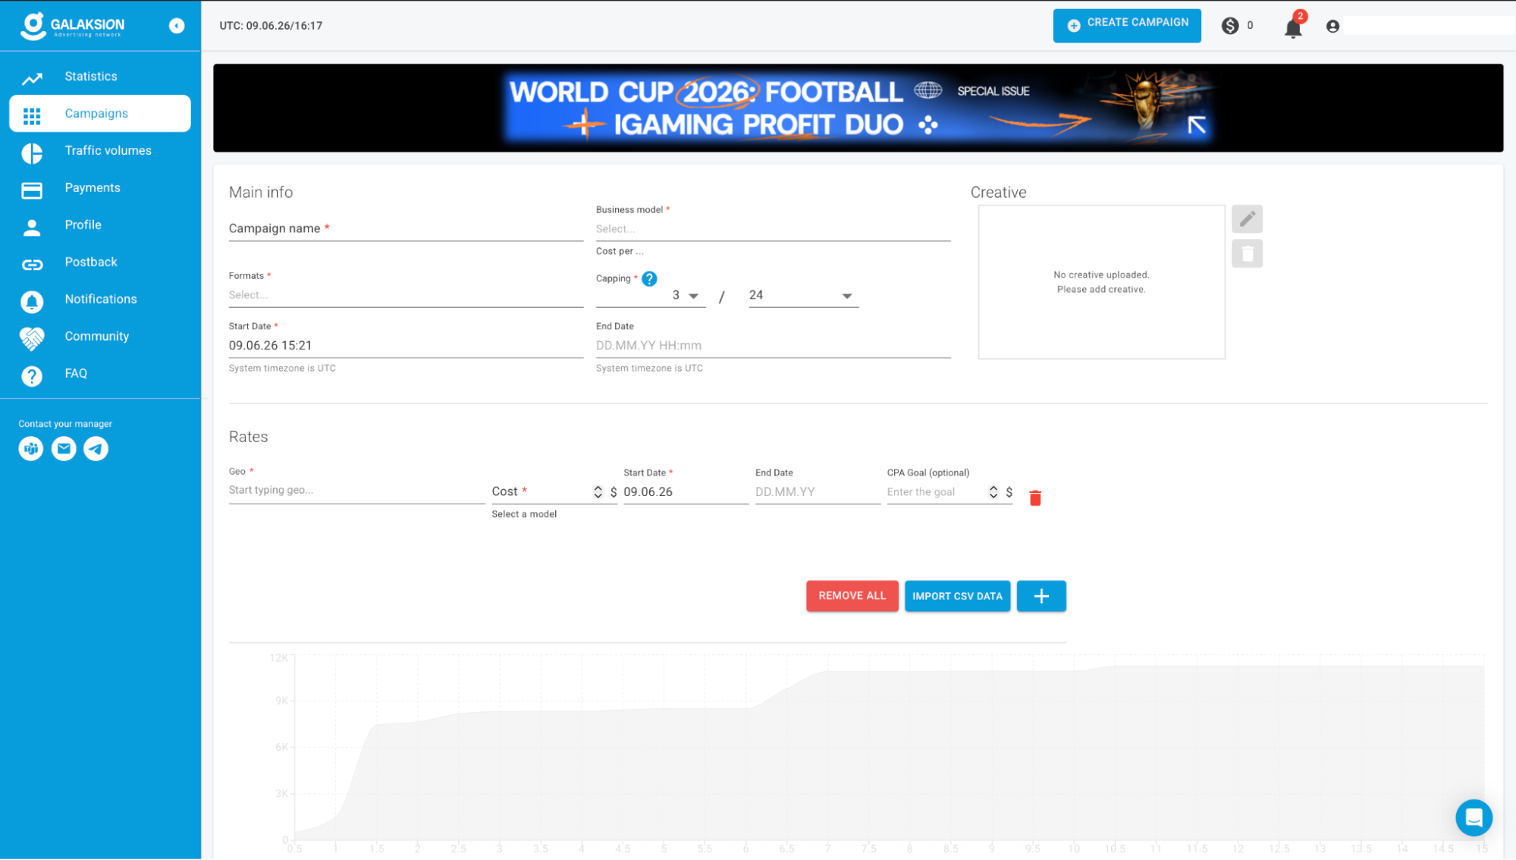The image size is (1516, 860).
Task: Contact manager via Teams icon
Action: tap(31, 449)
